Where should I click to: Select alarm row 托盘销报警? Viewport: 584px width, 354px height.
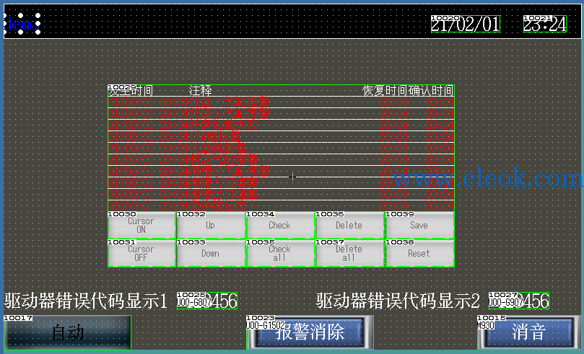tap(282, 149)
